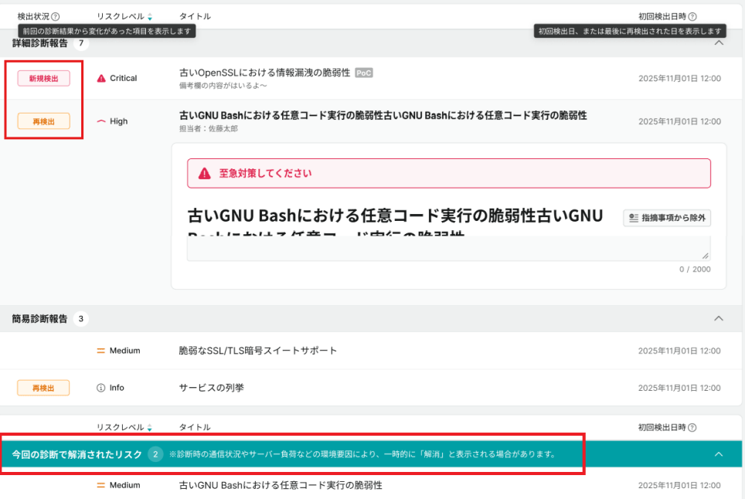The image size is (745, 499).
Task: Click count badge 2 in teal header
Action: coord(155,454)
